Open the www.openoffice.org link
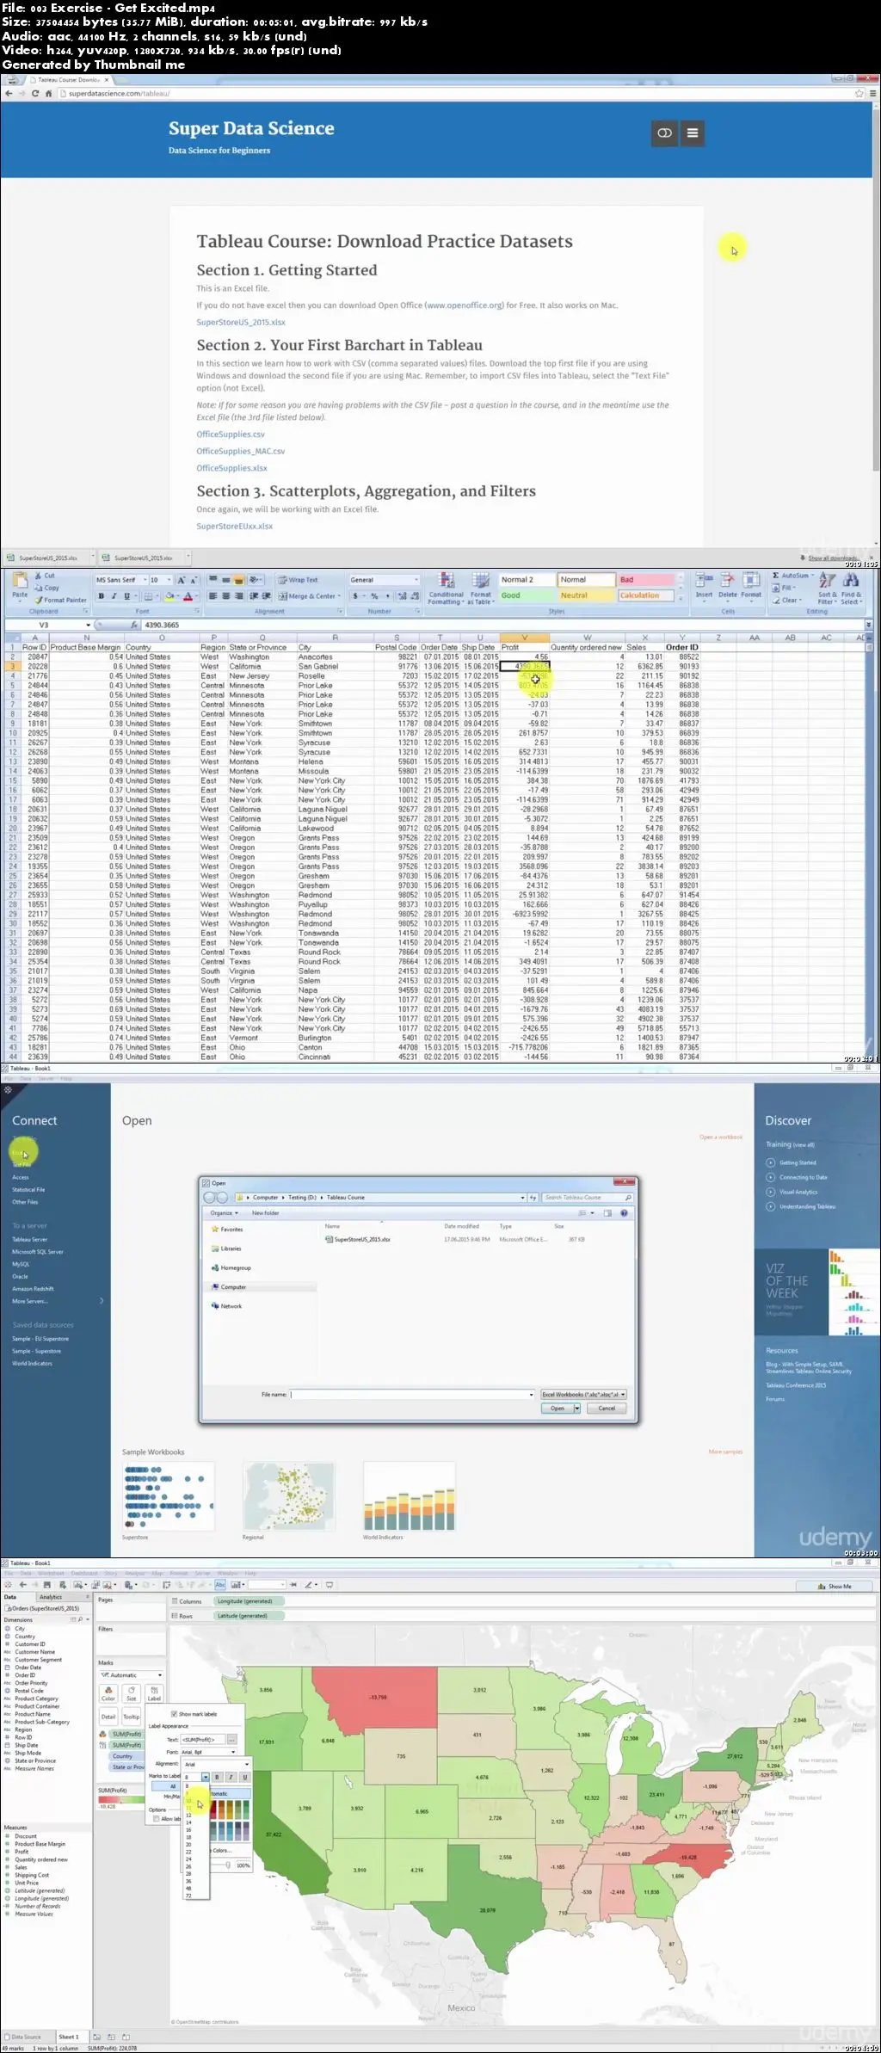This screenshot has width=881, height=2053. [x=464, y=305]
